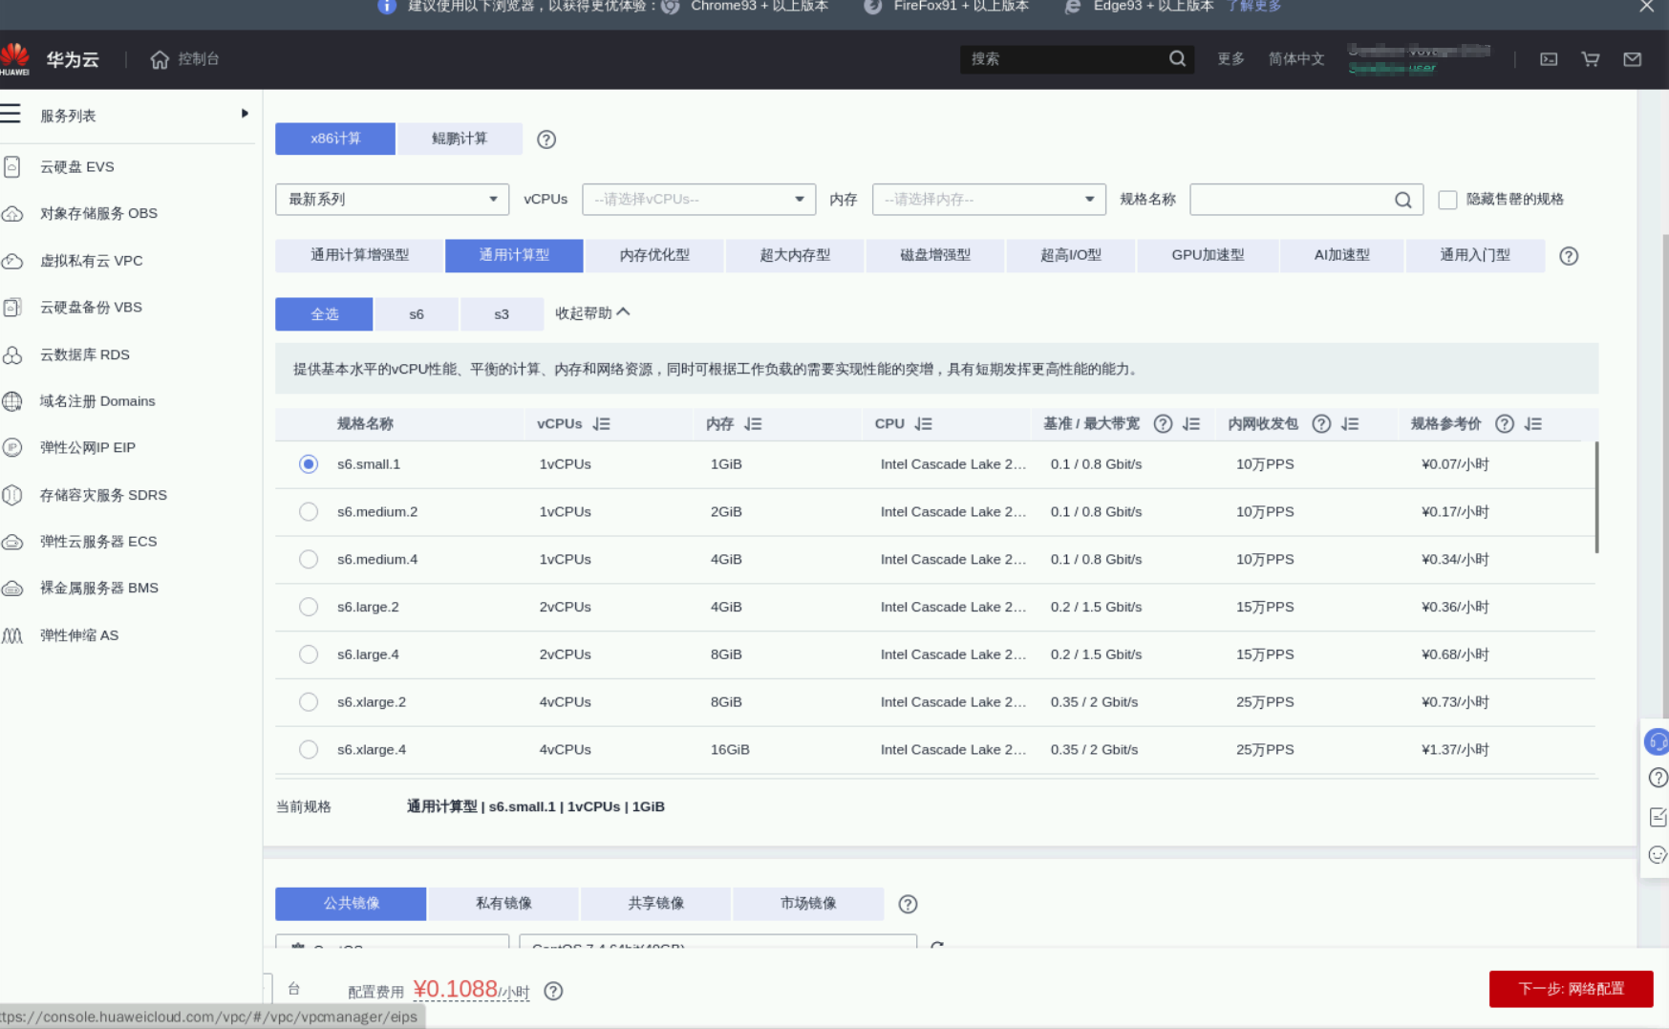1669x1029 pixels.
Task: Check the 隐藏售罄的规格 checkbox
Action: pyautogui.click(x=1448, y=200)
